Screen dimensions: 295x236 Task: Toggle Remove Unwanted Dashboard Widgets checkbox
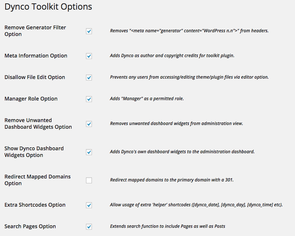(x=89, y=124)
